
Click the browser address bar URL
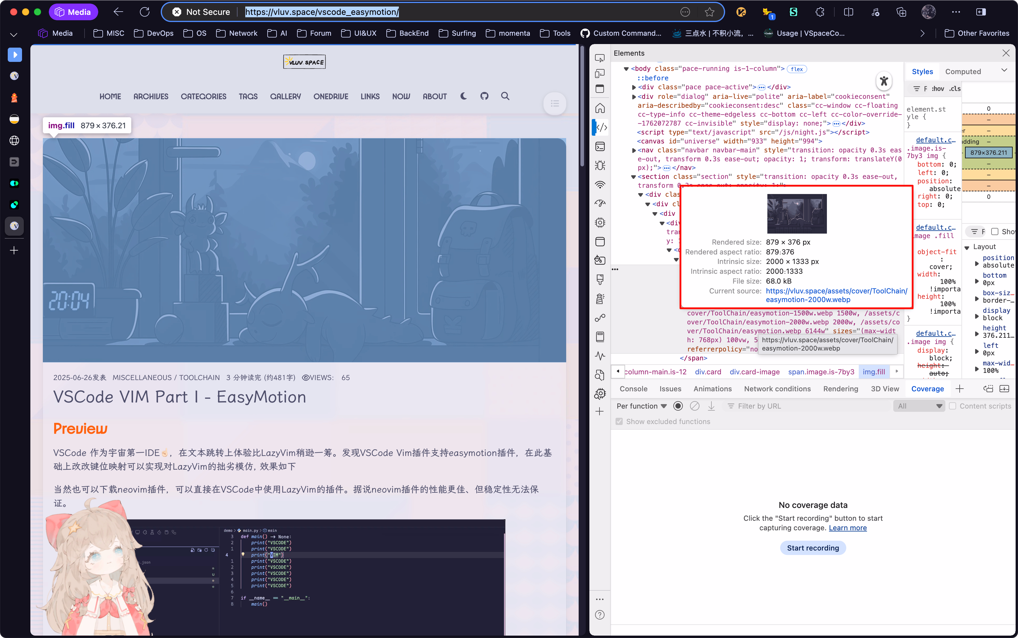coord(322,12)
